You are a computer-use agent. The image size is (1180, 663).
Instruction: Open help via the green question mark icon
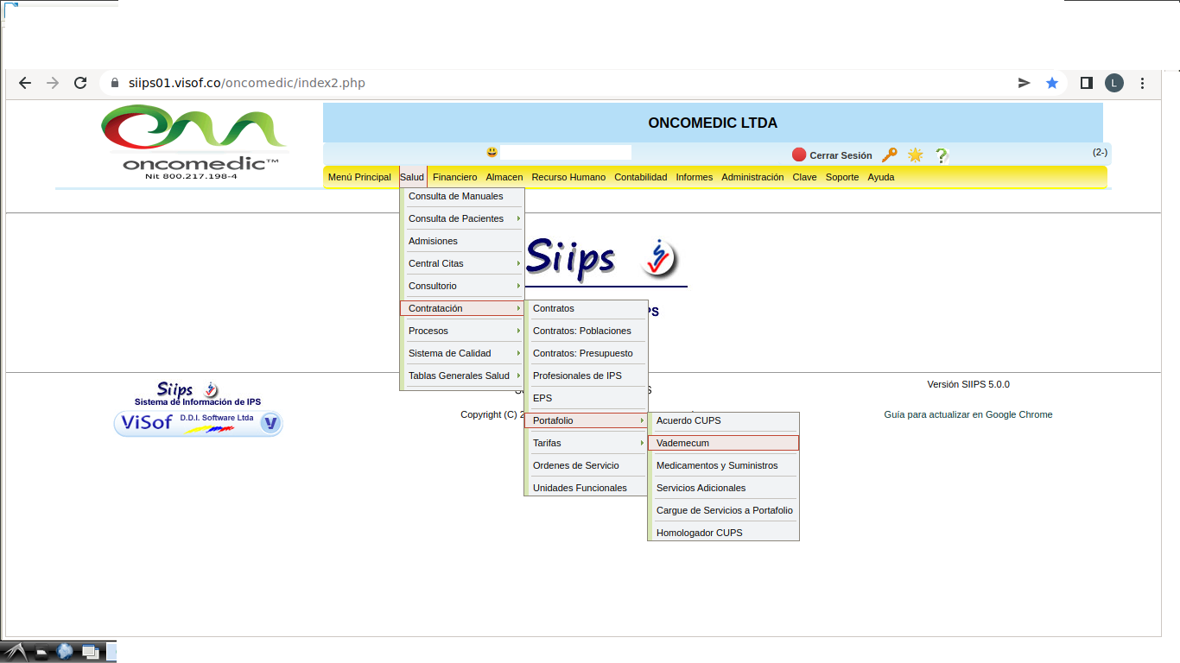[942, 155]
